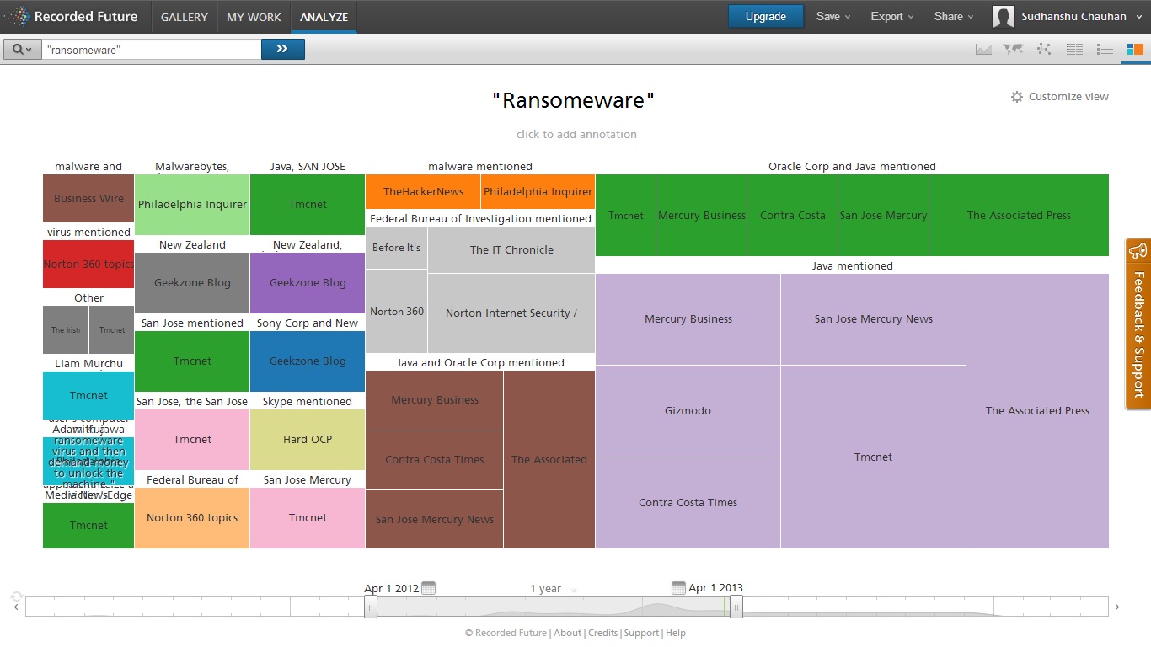The width and height of the screenshot is (1151, 647).
Task: Switch to the two-column table view icon
Action: coord(1074,49)
